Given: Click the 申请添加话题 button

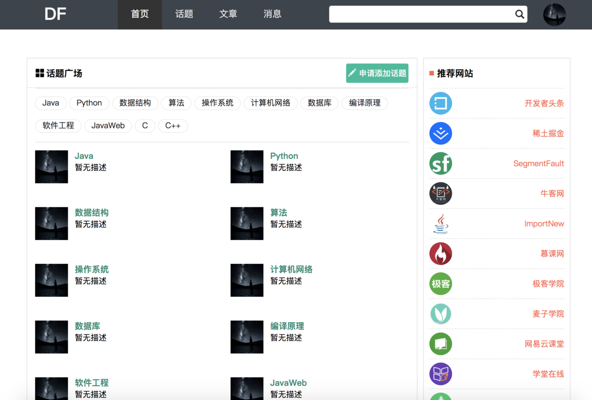Looking at the screenshot, I should click(377, 73).
